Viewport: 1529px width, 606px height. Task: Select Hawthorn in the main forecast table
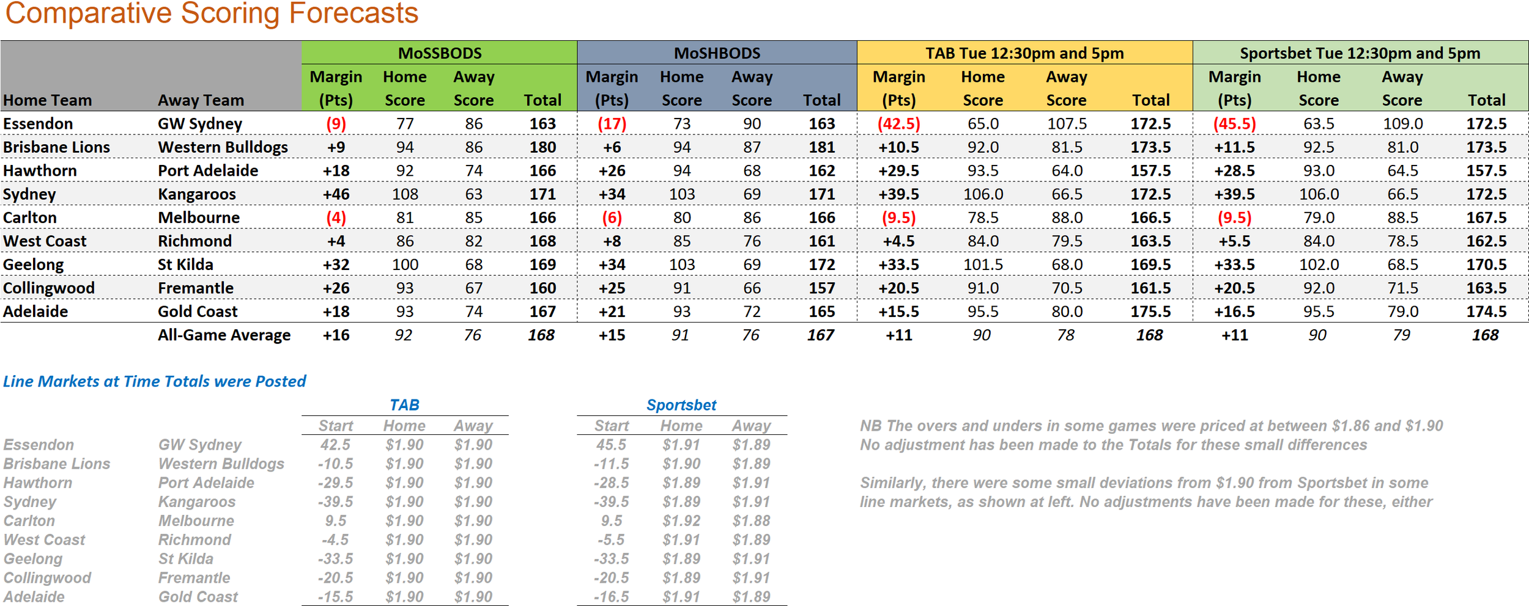[x=40, y=170]
